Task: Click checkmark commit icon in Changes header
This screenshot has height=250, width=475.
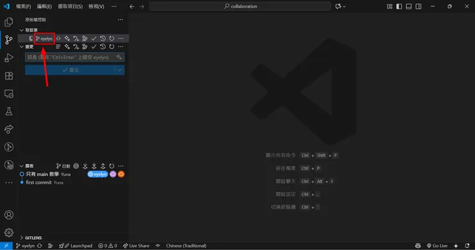Action: (x=94, y=47)
